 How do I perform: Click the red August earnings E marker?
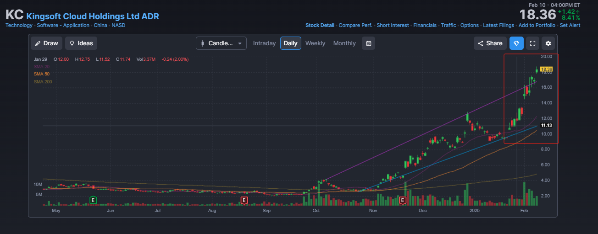244,200
